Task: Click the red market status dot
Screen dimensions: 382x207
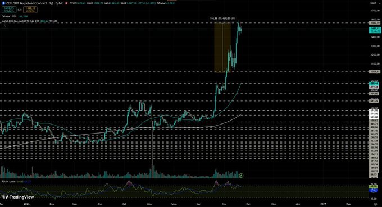Action: pos(66,3)
